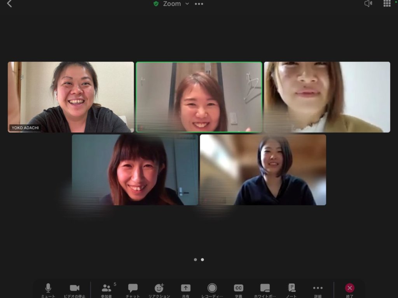This screenshot has height=298, width=398.
Task: Open the chat panel
Action: tap(133, 288)
